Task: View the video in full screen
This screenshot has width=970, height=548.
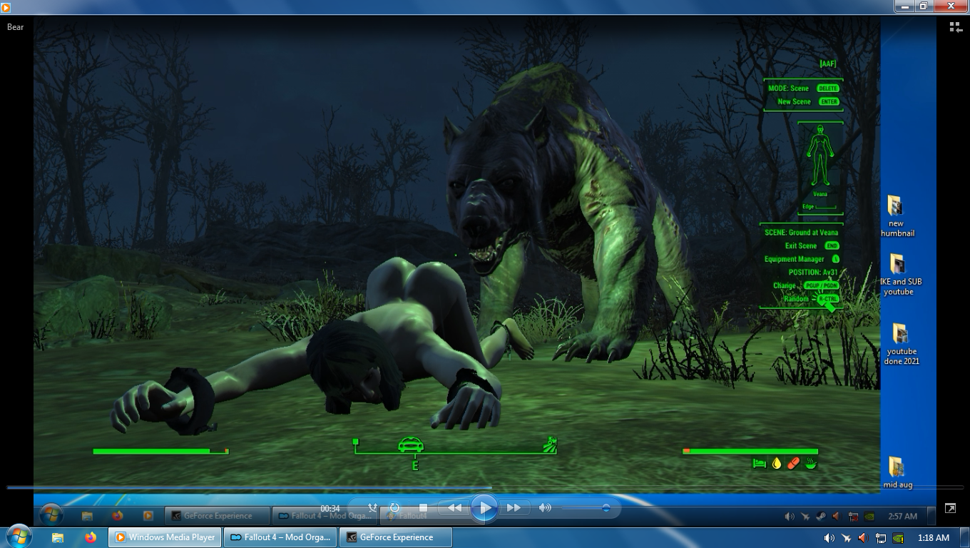Action: point(950,508)
